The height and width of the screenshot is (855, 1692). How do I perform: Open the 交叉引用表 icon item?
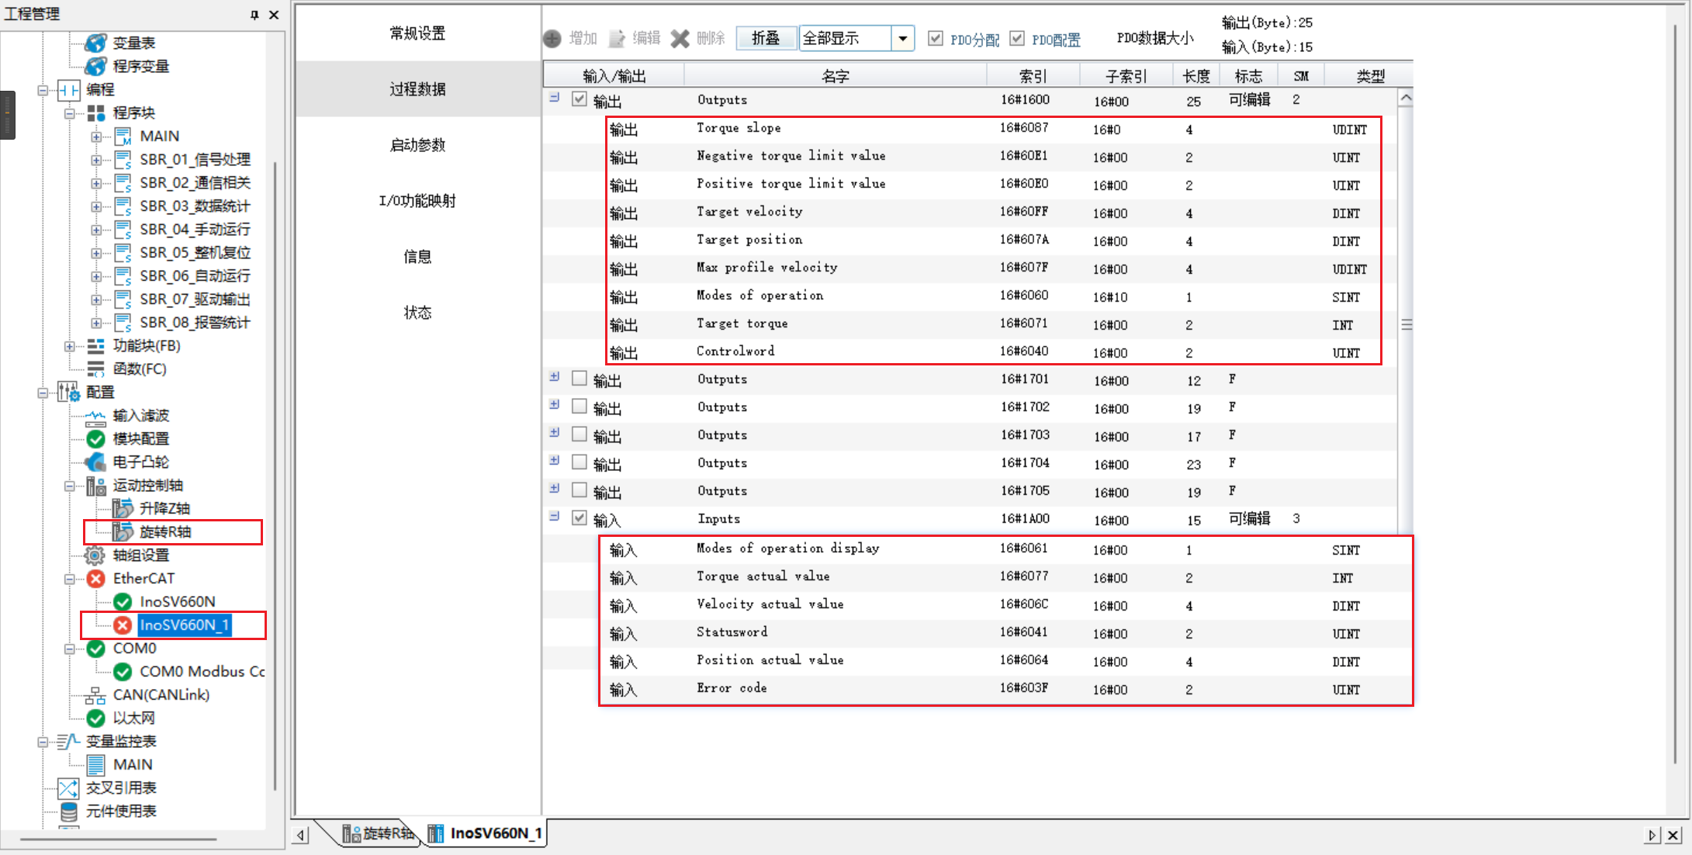(68, 788)
